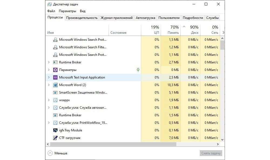
Task: Click the circled arrow icon beside Меньше
Action: (x=50, y=153)
